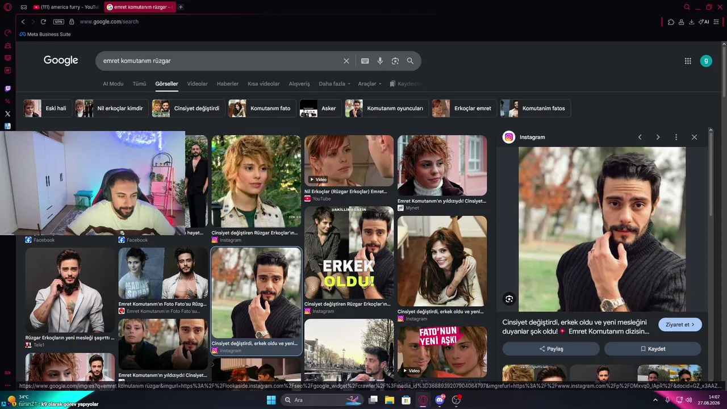Open the Meta Business Suite bookmark
Screen dimensions: 727x409
pos(45,34)
